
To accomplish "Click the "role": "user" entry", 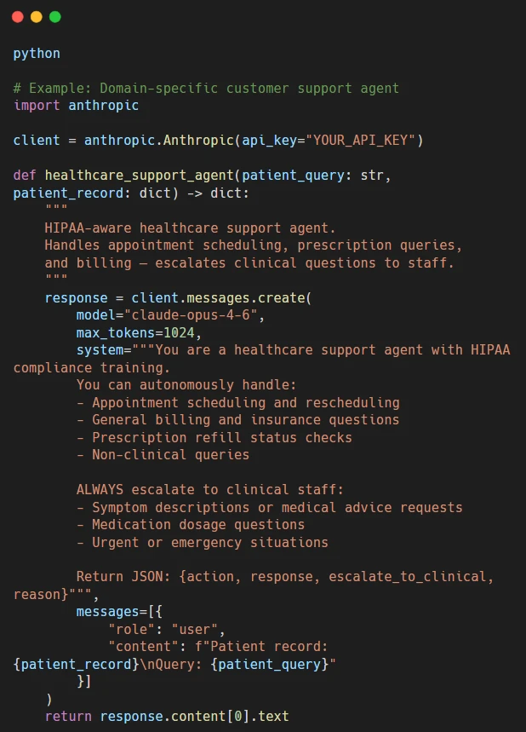I will (165, 629).
